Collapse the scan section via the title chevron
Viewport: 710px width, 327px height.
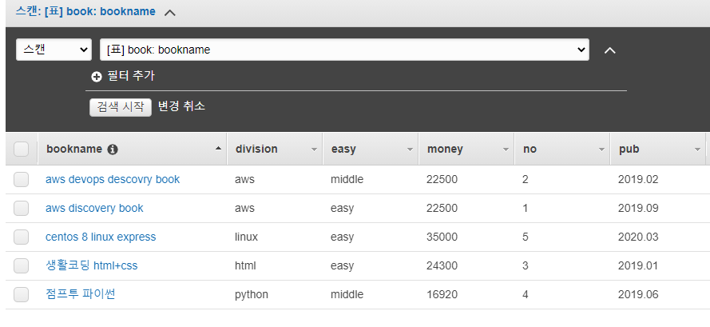pos(170,13)
